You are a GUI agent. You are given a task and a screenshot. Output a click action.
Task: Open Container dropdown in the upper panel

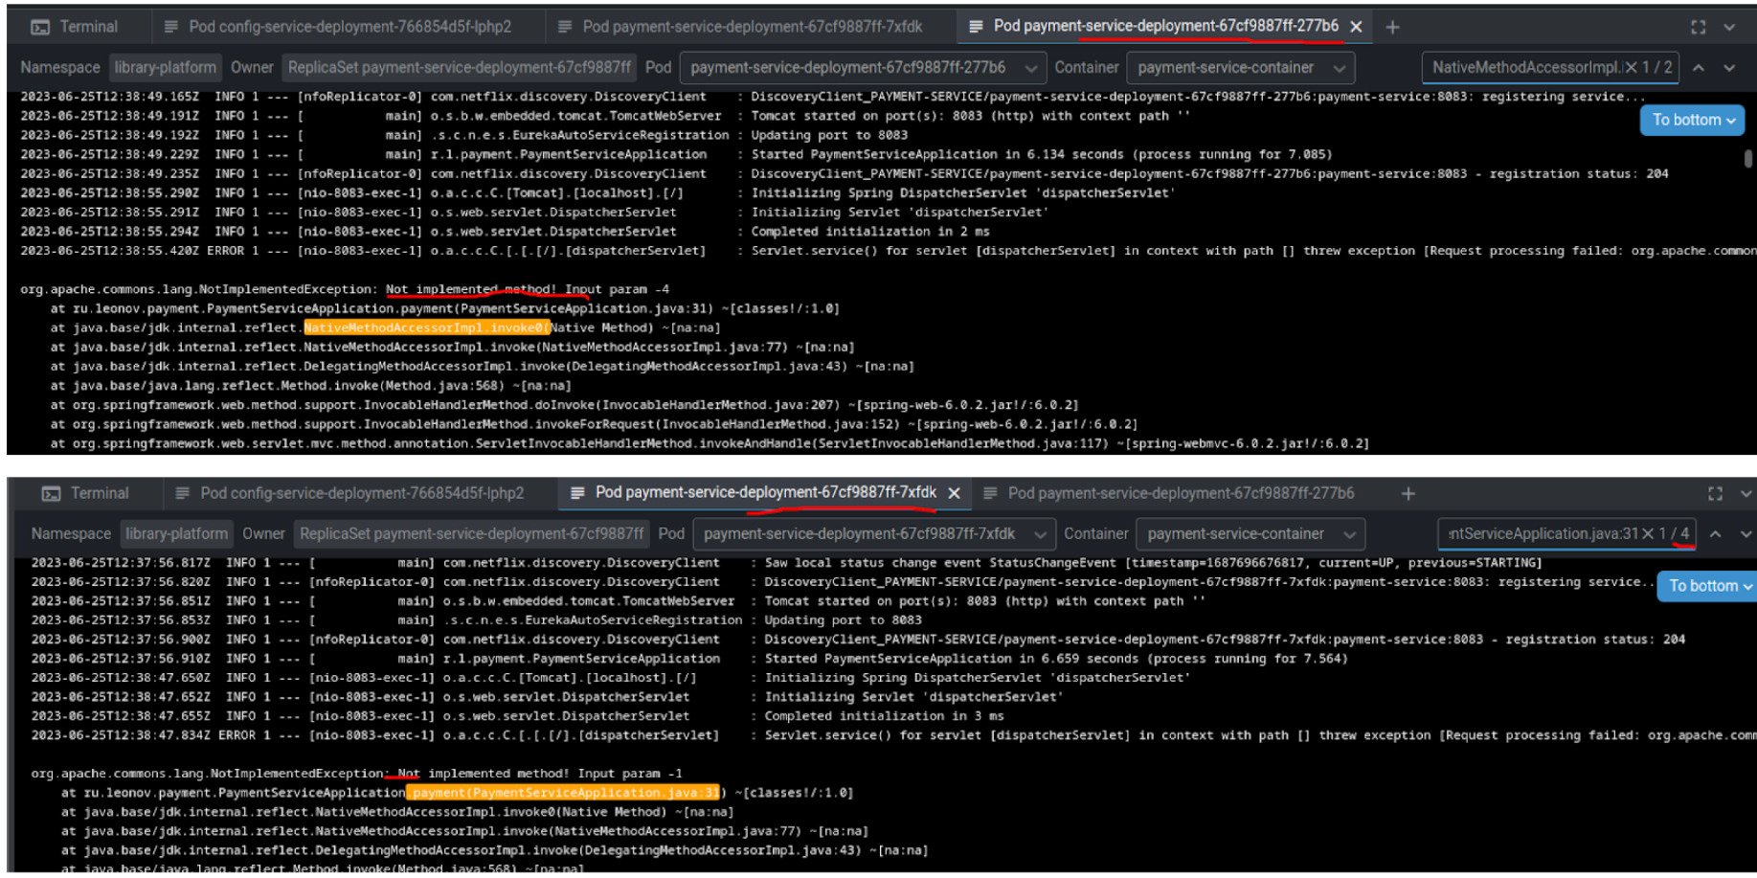1240,68
